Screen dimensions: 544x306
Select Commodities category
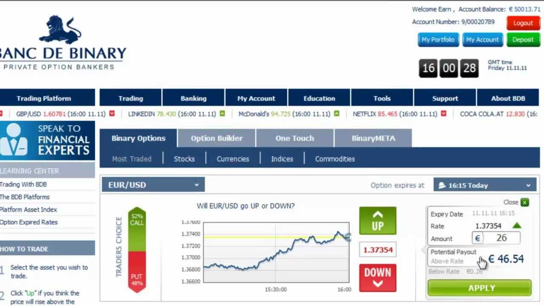[335, 159]
